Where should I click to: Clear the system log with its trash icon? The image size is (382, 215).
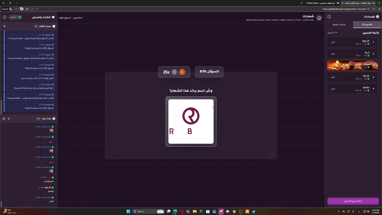(4, 26)
